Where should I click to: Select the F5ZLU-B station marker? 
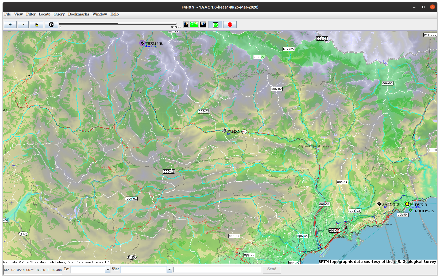(x=142, y=43)
